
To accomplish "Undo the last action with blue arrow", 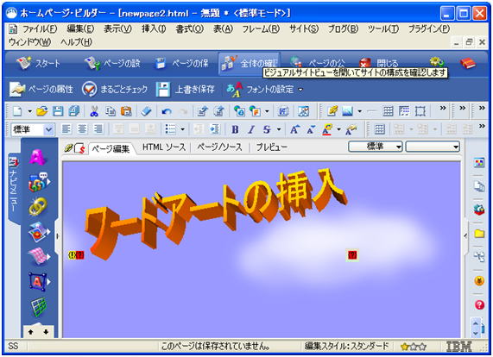I will 167,111.
